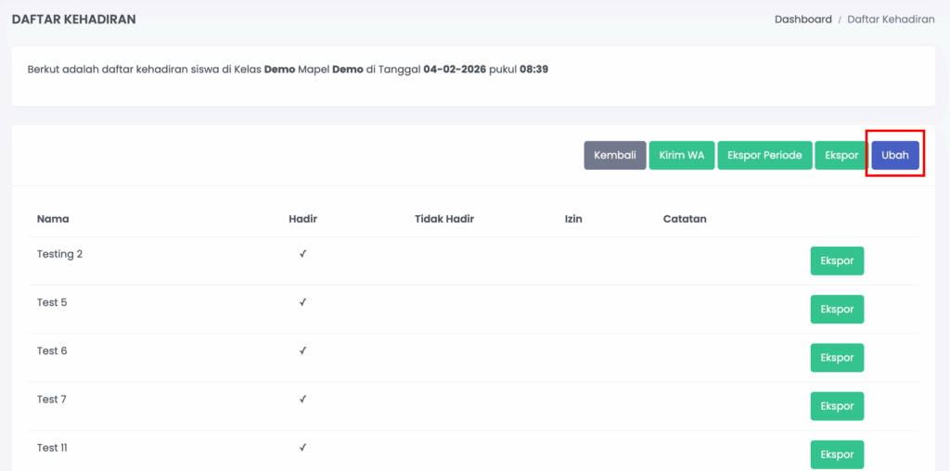The height and width of the screenshot is (471, 950).
Task: Export the Testing 2 row
Action: pyautogui.click(x=837, y=261)
